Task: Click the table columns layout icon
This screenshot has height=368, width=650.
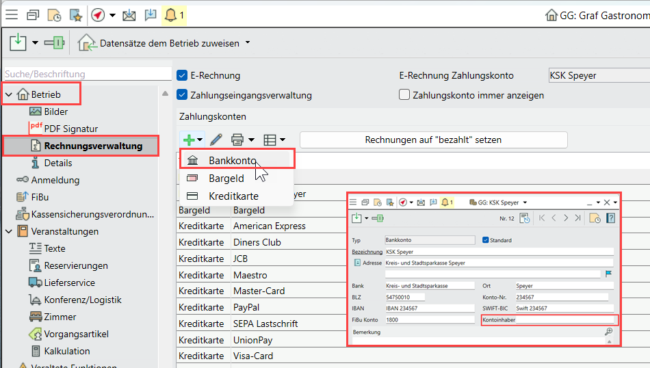Action: (270, 140)
